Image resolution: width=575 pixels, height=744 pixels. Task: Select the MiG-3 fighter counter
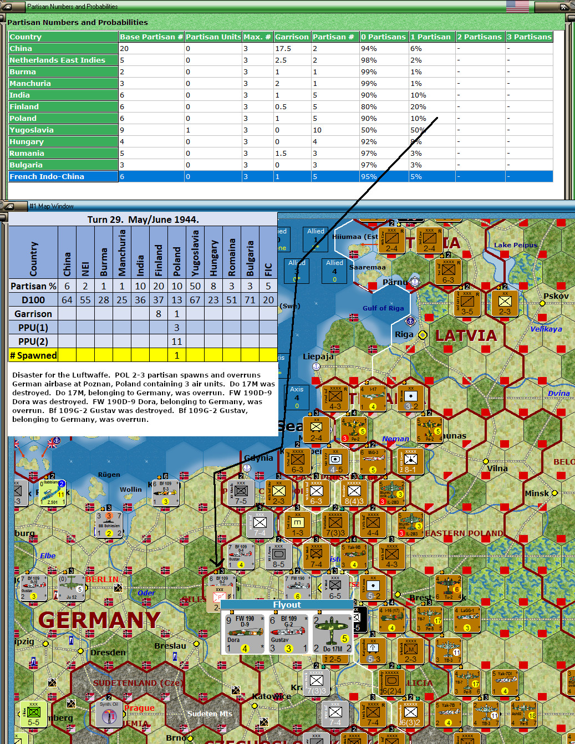pyautogui.click(x=373, y=461)
